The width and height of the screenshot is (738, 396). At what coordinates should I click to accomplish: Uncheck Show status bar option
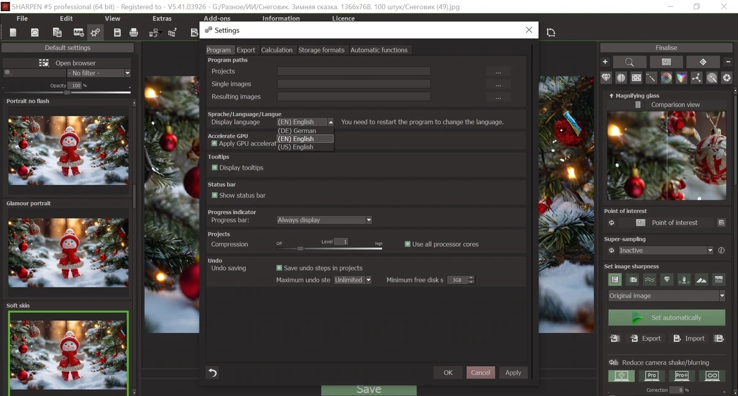click(215, 195)
